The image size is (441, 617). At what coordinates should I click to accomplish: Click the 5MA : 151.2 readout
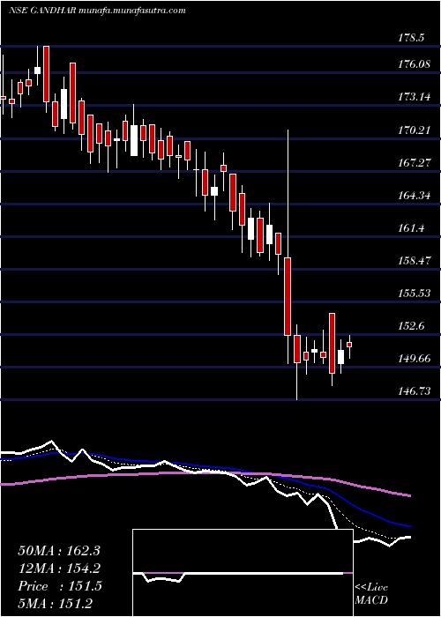pyautogui.click(x=56, y=604)
